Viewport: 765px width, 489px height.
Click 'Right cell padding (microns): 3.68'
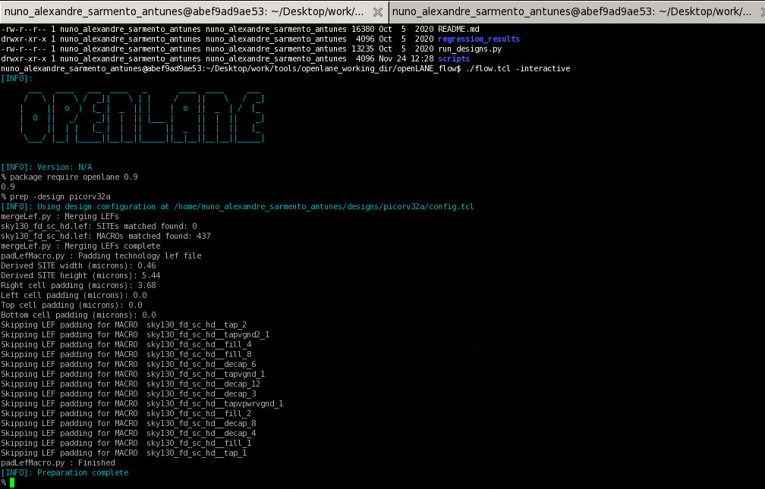78,285
